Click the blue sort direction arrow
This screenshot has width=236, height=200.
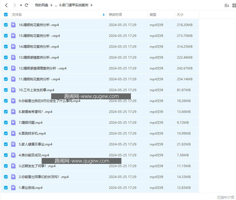coord(103,15)
